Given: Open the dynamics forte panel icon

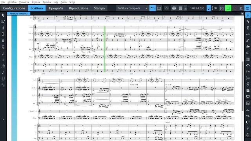Looking at the screenshot, I should coord(247,40).
